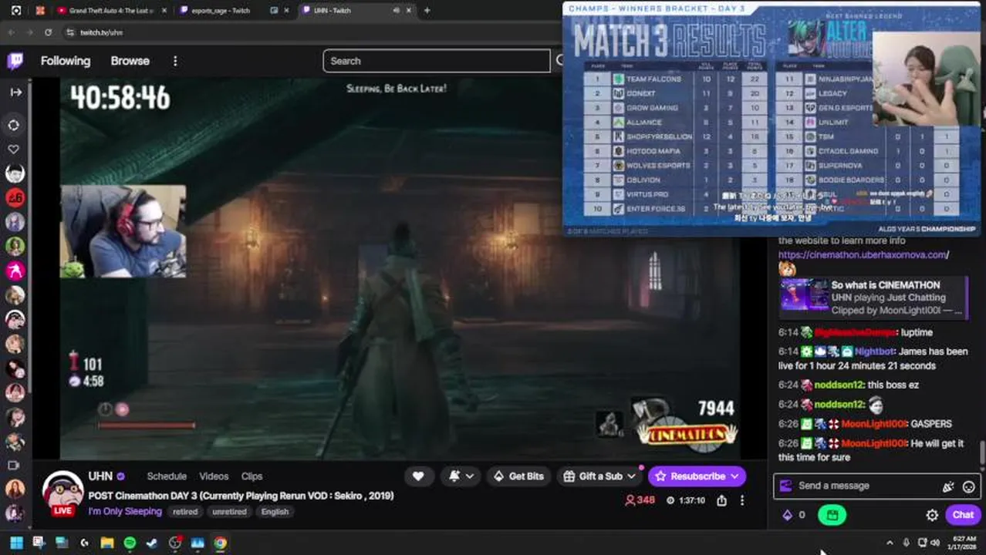Open the Windows Start menu
The image size is (986, 555).
[16, 543]
